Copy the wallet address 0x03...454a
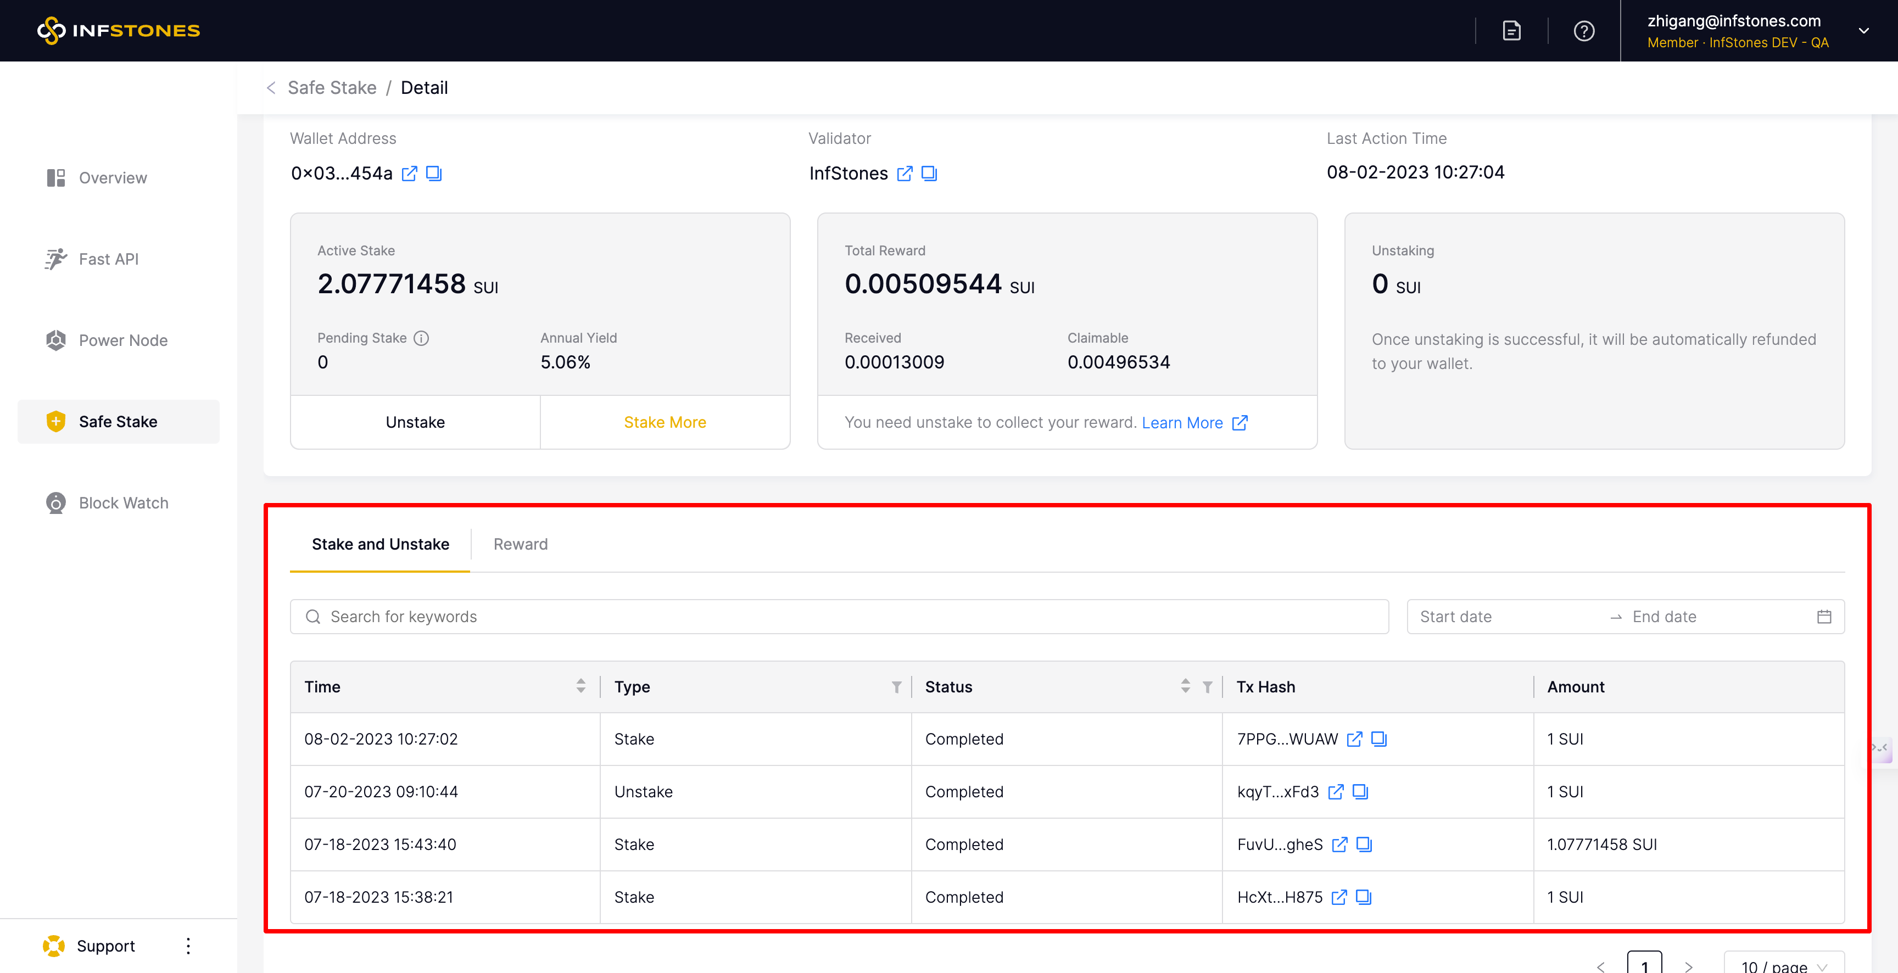 coord(434,173)
